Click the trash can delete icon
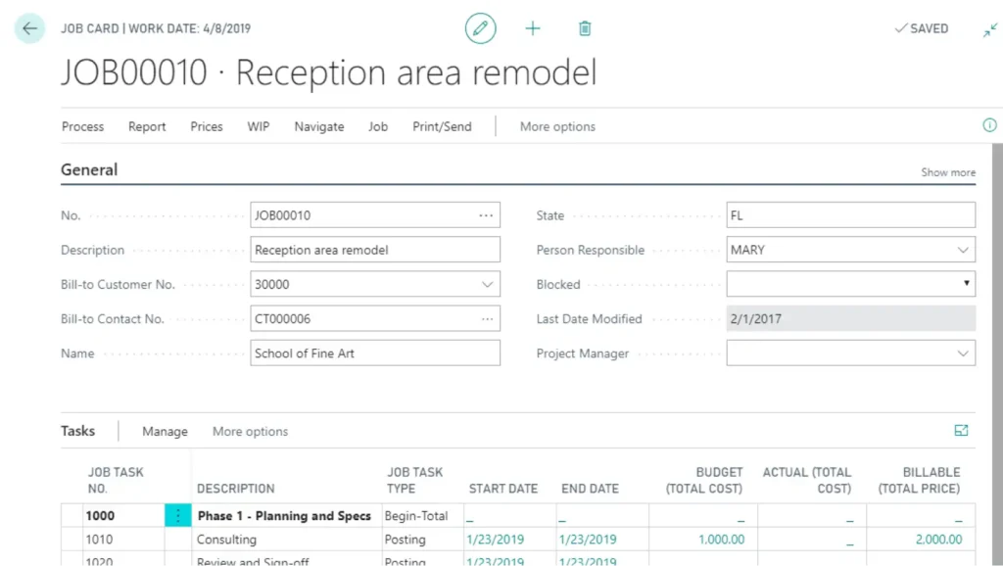1003x566 pixels. pyautogui.click(x=585, y=28)
